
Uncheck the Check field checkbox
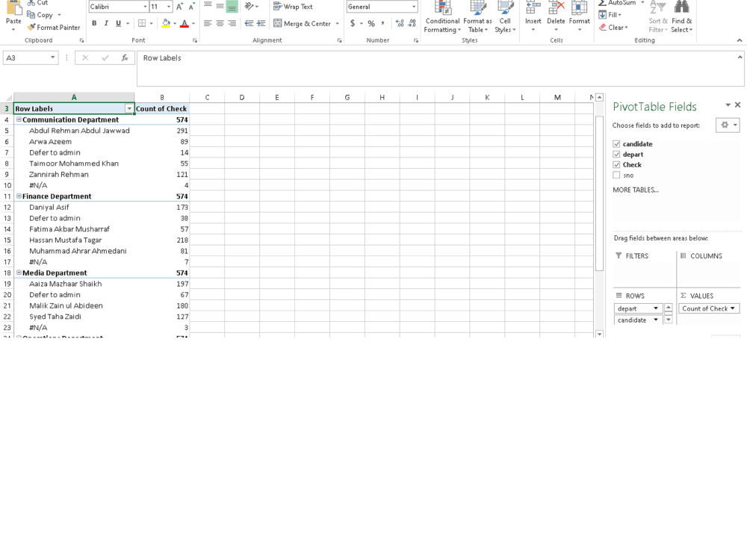pyautogui.click(x=616, y=165)
